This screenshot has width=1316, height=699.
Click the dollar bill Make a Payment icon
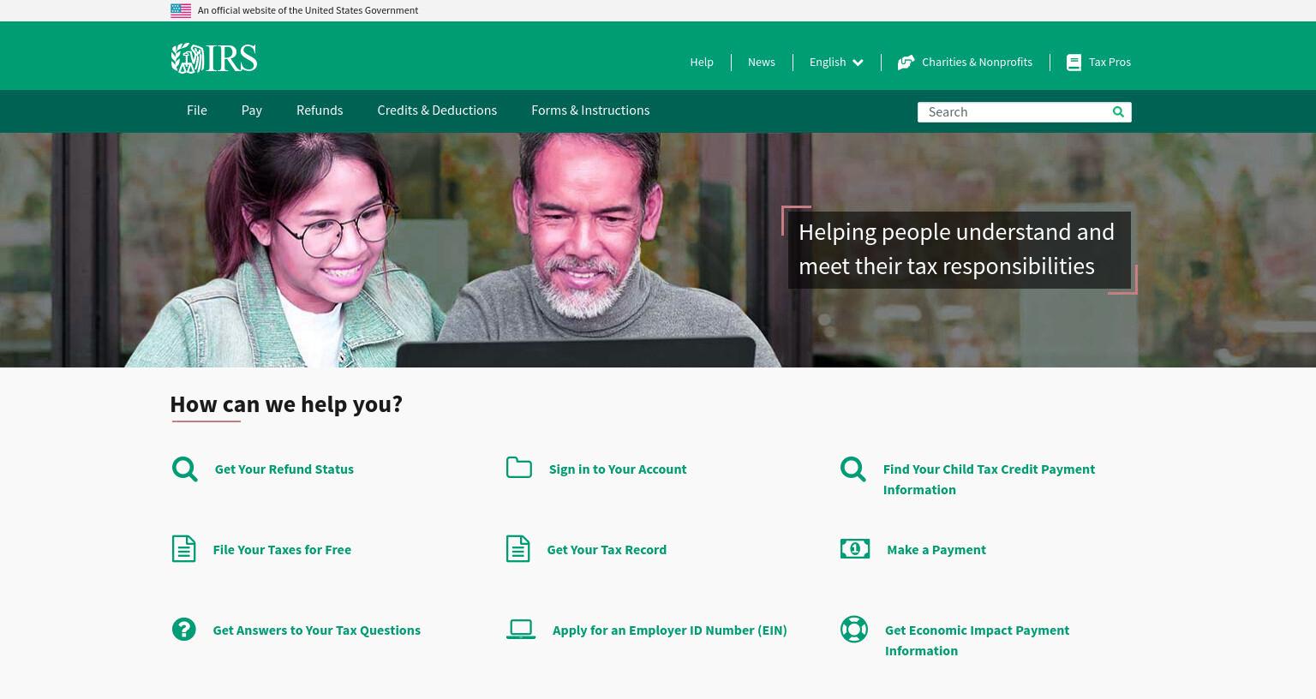coord(854,548)
